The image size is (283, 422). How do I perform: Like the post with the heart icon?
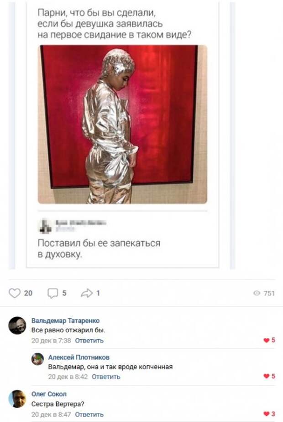[15, 293]
